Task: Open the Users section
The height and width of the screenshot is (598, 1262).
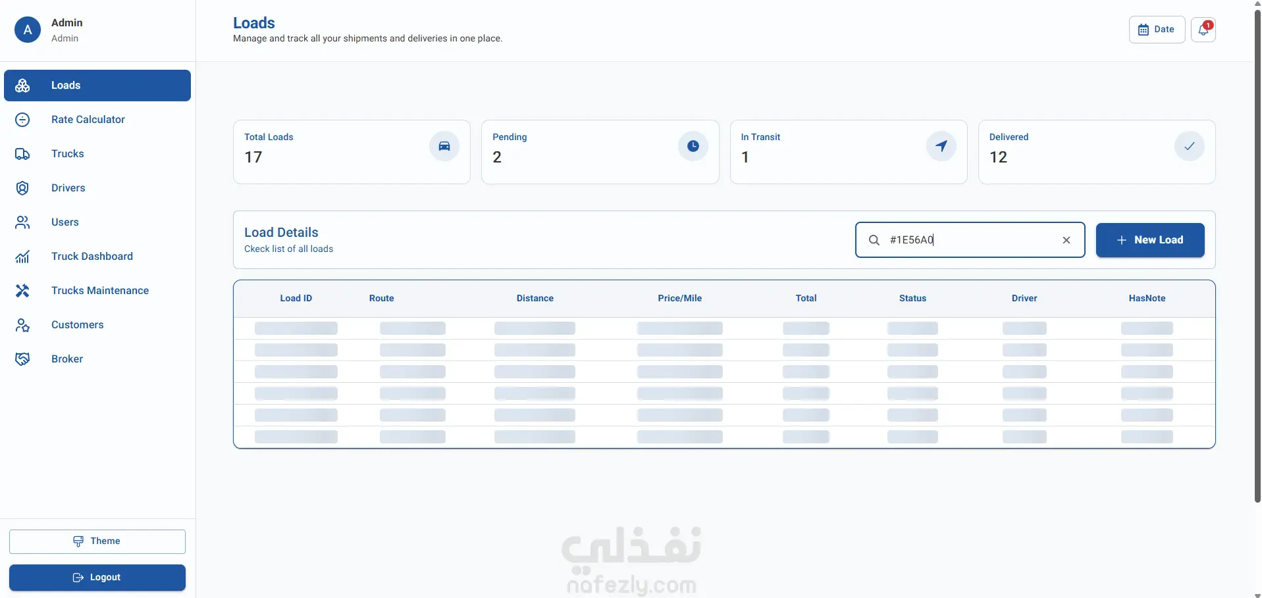Action: pos(97,222)
